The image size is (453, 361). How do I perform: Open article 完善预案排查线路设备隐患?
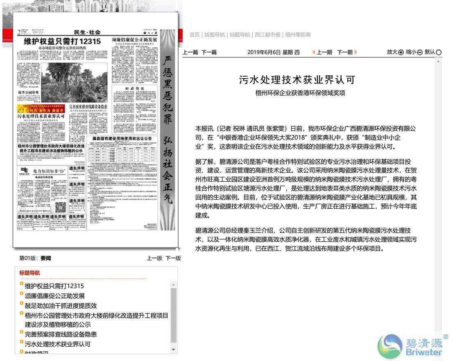click(x=61, y=334)
